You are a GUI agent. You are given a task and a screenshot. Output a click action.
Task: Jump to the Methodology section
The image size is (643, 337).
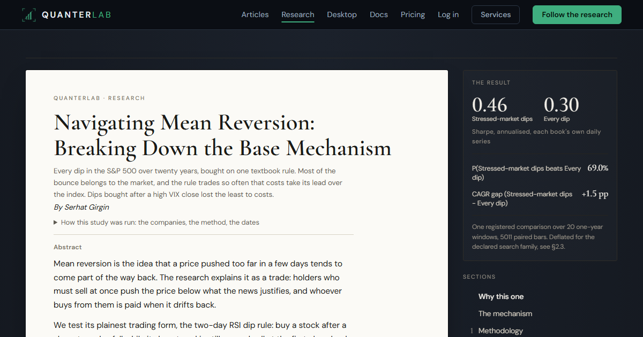click(x=500, y=331)
